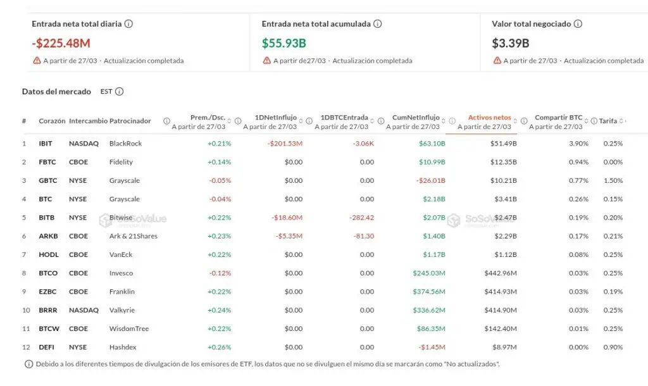Click info icon left of Prem./Dsc. header
Image resolution: width=648 pixels, height=386 pixels.
166,121
